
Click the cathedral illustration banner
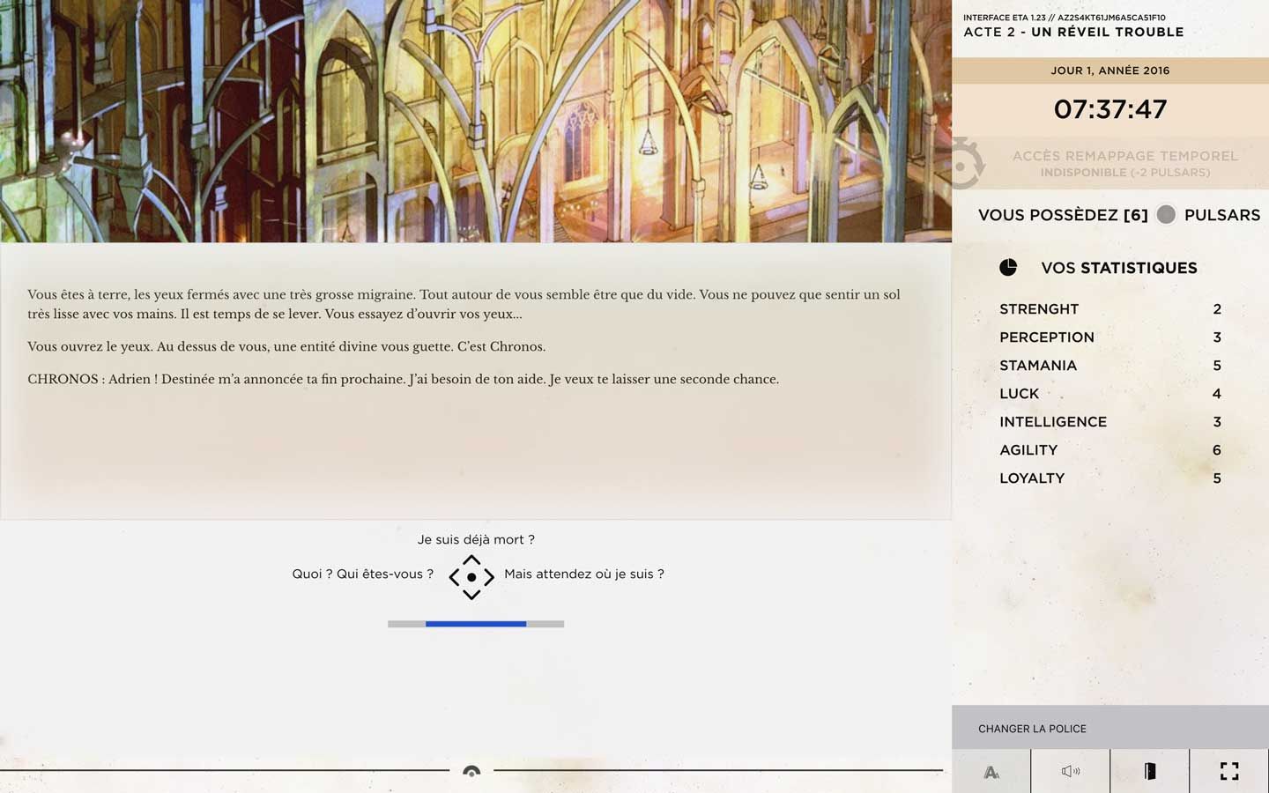tap(476, 121)
